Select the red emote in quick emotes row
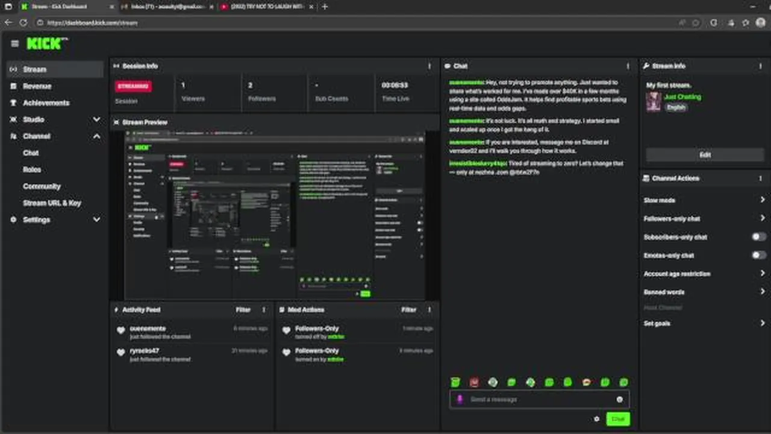Screen dimensions: 771x434 474,382
